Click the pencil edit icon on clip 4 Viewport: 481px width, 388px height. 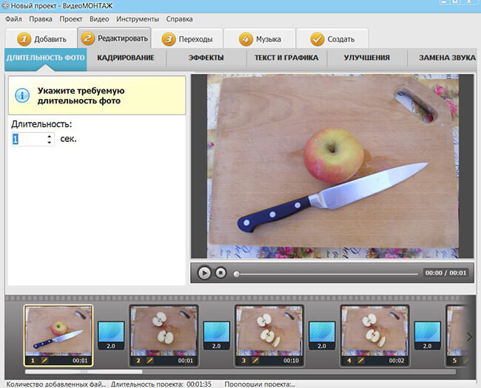point(361,361)
